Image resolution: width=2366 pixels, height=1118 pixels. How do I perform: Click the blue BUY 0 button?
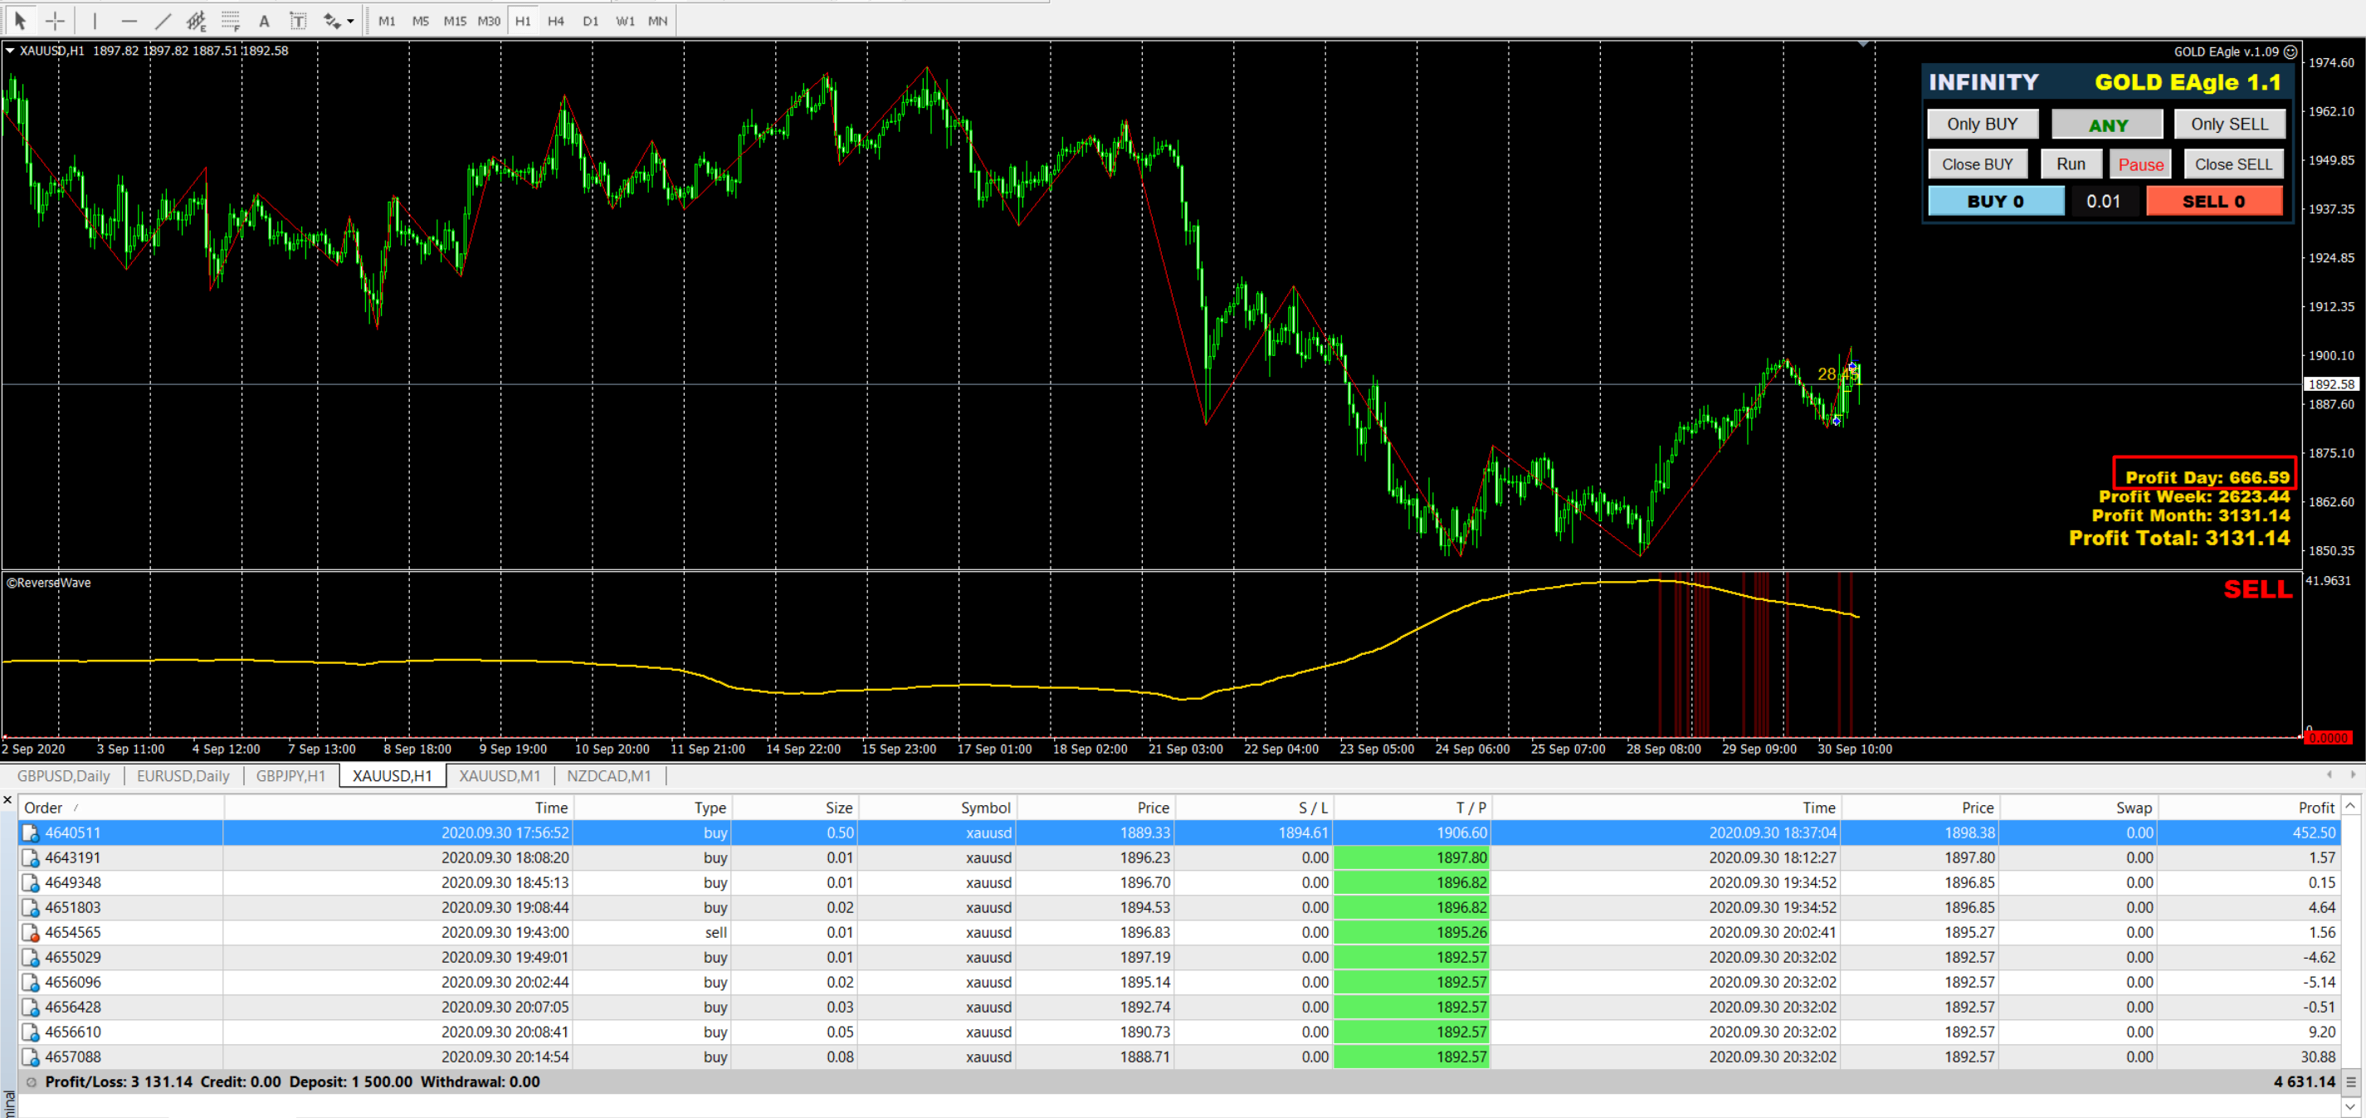(1995, 201)
